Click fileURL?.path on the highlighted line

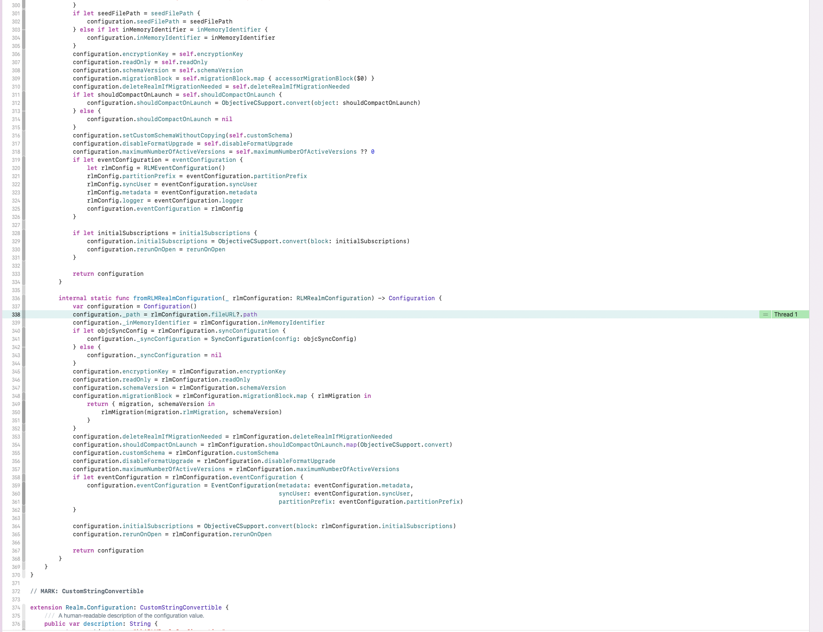(x=234, y=315)
